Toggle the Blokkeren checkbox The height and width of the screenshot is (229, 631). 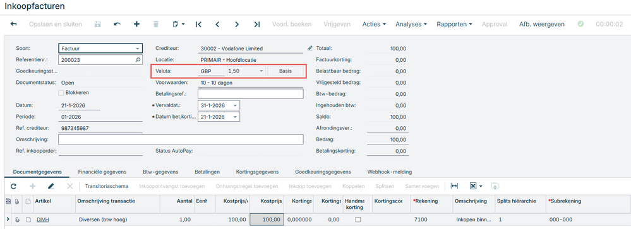click(61, 92)
